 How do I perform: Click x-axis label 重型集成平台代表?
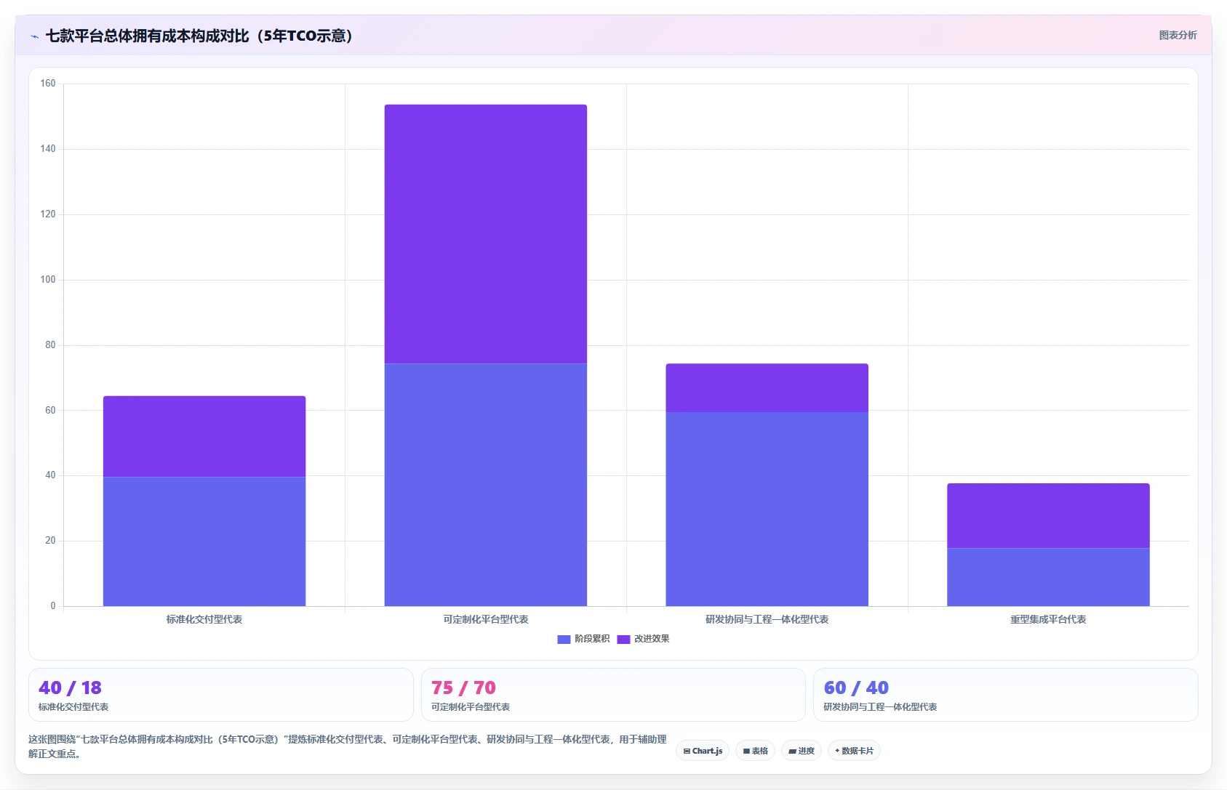[x=1048, y=619]
